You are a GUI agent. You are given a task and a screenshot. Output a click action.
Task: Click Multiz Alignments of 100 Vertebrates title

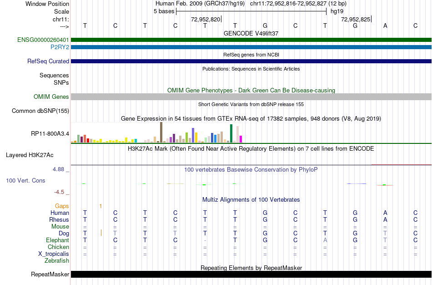pyautogui.click(x=251, y=200)
